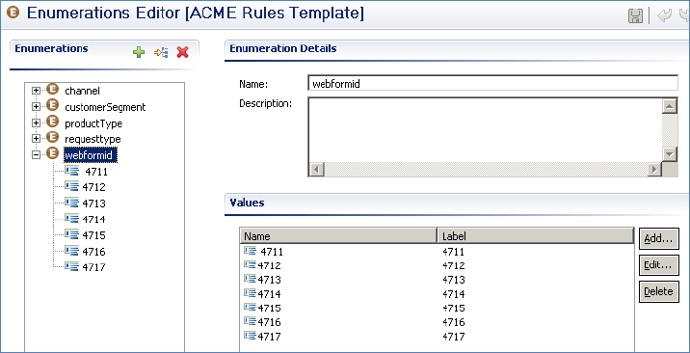Click the value icon beside tree item 4713

[x=71, y=203]
